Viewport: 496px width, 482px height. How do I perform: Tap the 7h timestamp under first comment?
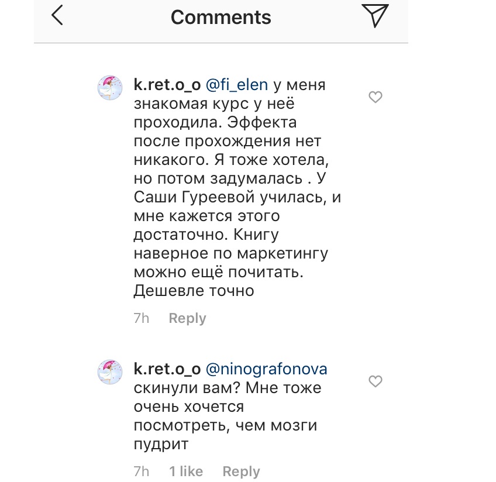coord(142,318)
